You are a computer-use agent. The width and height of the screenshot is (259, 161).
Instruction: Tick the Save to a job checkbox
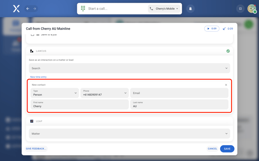(32, 35)
